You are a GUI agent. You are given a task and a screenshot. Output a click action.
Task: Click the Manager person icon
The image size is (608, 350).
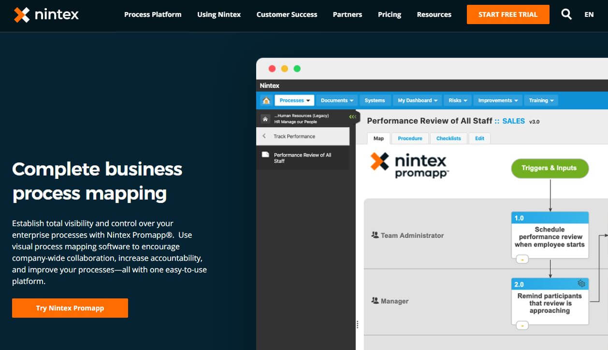point(375,301)
